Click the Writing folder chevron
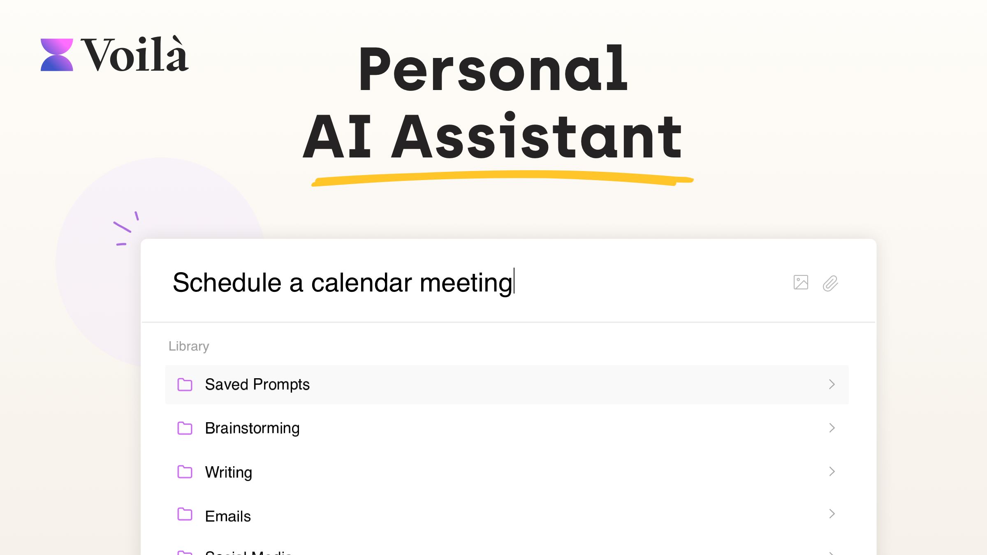 pyautogui.click(x=832, y=472)
